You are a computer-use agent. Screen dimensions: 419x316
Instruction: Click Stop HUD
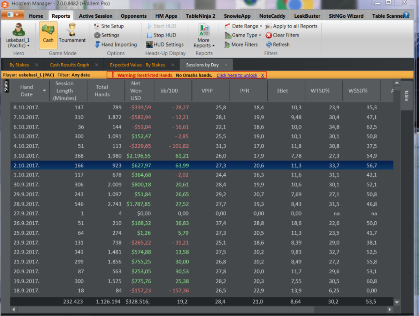pyautogui.click(x=161, y=35)
